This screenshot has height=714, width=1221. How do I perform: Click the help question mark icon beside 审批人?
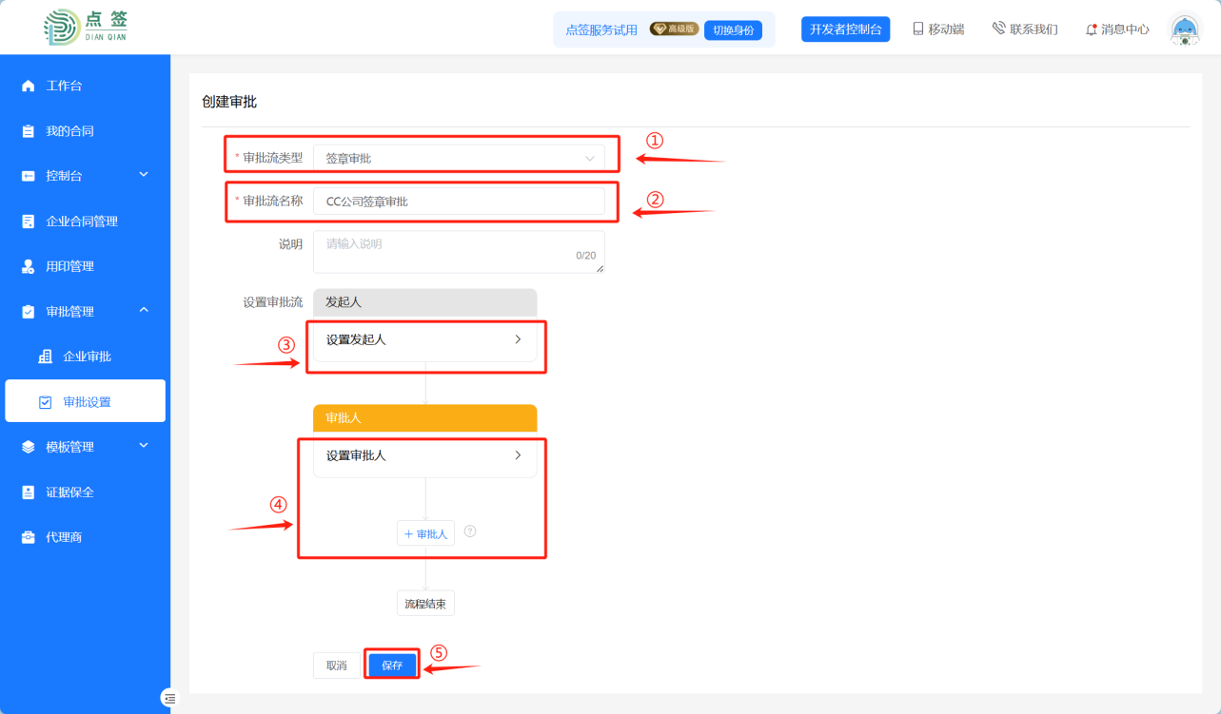coord(470,531)
